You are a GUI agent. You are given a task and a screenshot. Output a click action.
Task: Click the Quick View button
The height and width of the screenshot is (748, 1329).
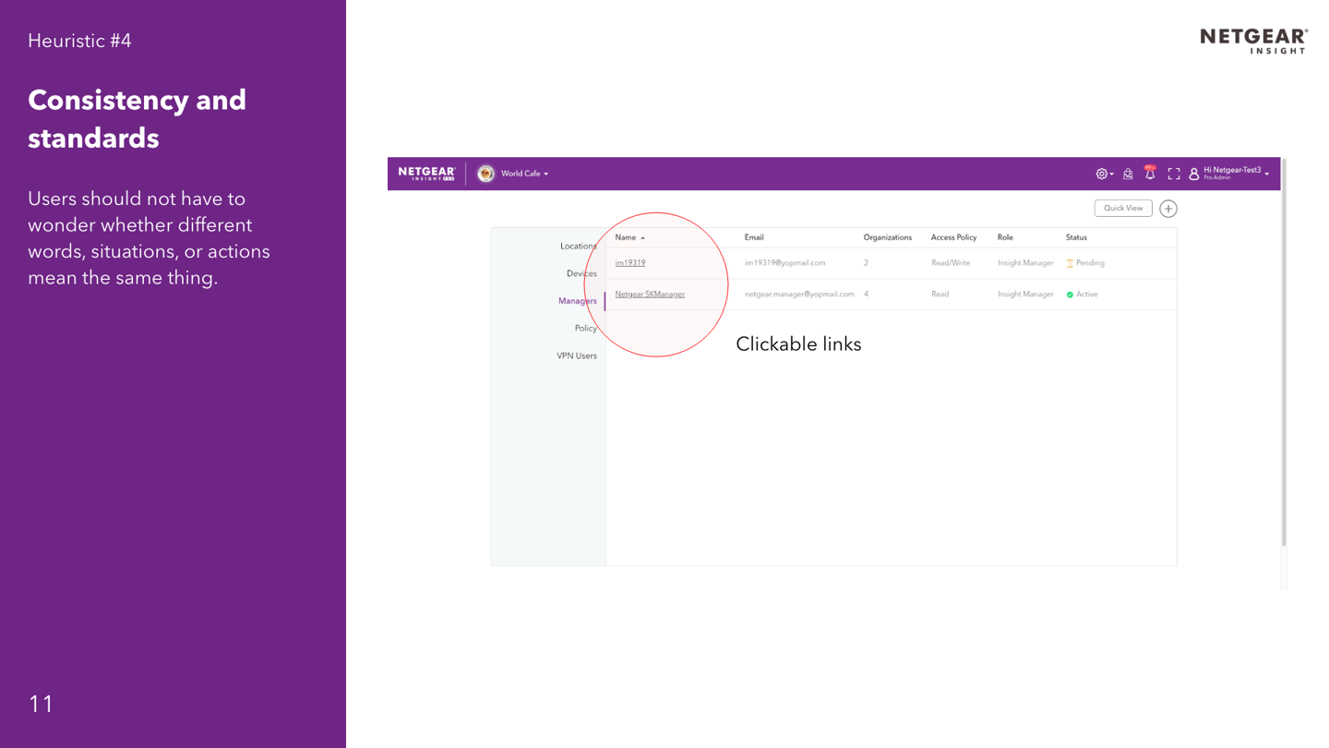point(1123,209)
